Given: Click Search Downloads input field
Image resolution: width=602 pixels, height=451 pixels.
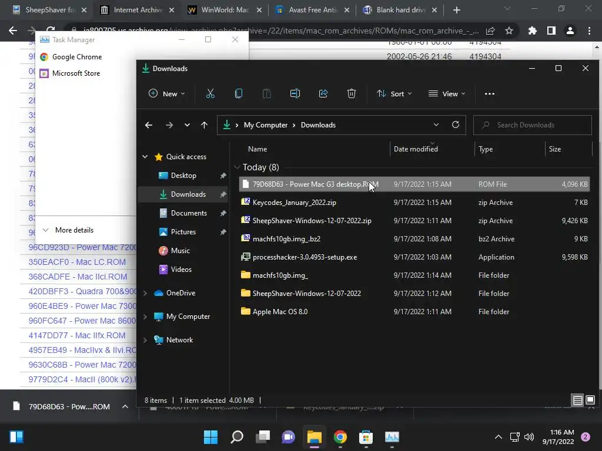Looking at the screenshot, I should click(x=532, y=125).
